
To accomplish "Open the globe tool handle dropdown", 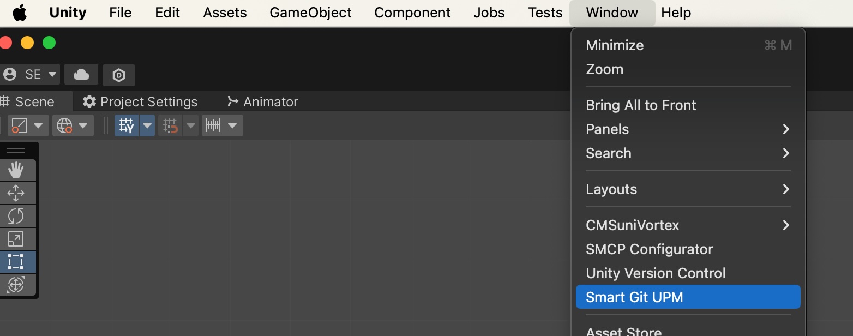I will click(73, 125).
